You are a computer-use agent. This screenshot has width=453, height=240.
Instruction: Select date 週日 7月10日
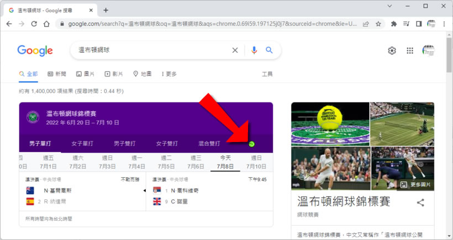coord(256,162)
